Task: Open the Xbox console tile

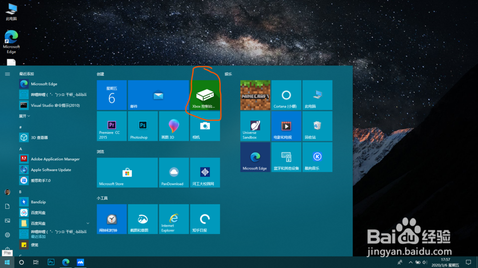Action: 205,95
